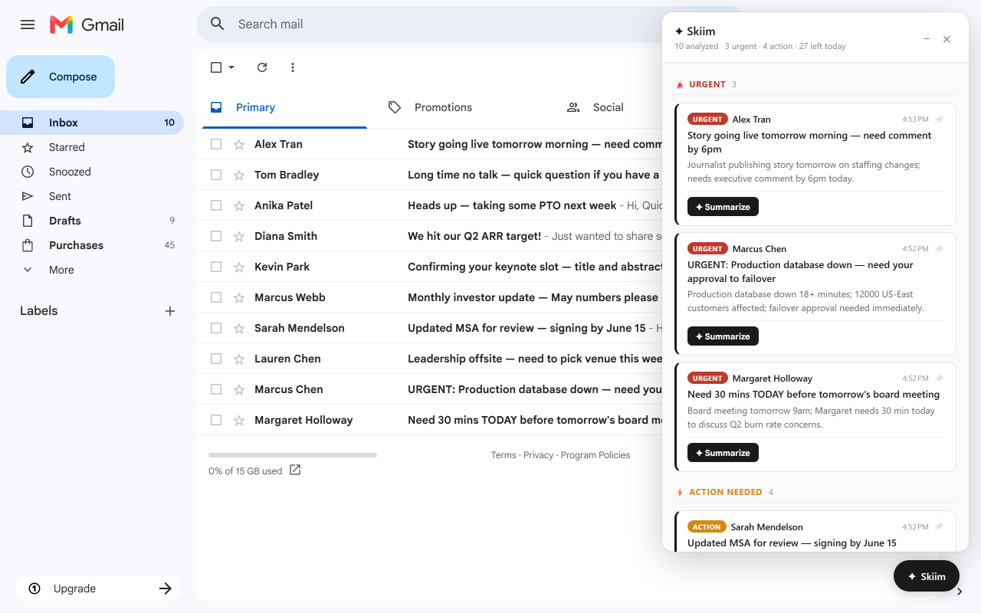The image size is (981, 613).
Task: Click the floating Skiim launcher button
Action: coord(927,576)
